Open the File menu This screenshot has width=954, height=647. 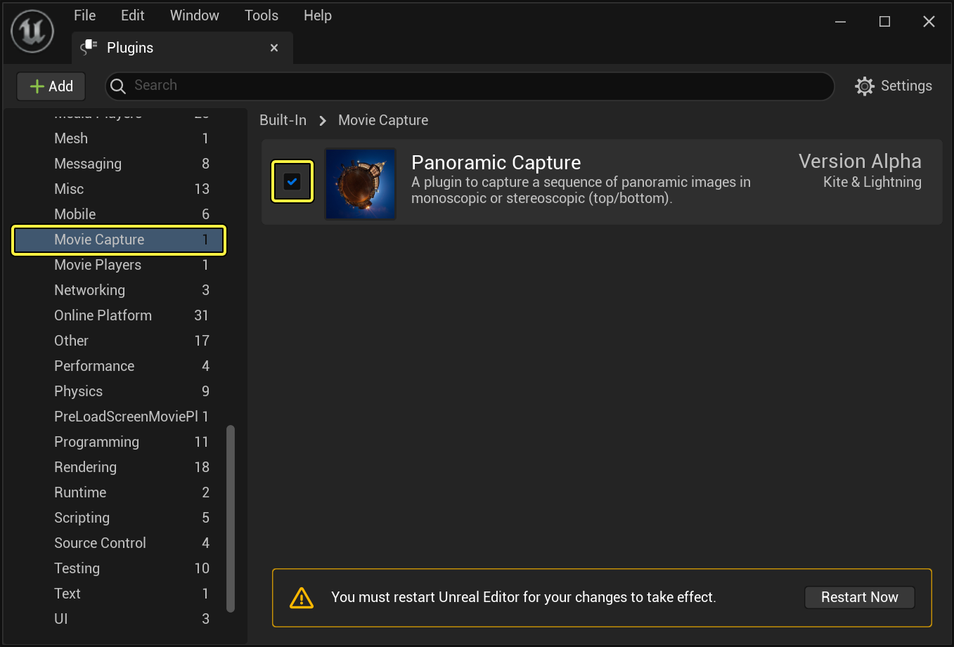point(84,15)
